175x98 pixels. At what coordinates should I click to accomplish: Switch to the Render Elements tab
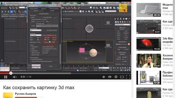click(34, 8)
